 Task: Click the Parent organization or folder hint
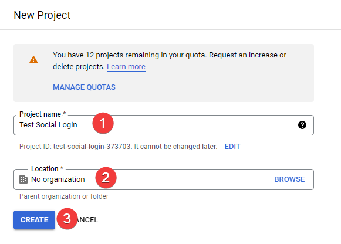[x=64, y=196]
